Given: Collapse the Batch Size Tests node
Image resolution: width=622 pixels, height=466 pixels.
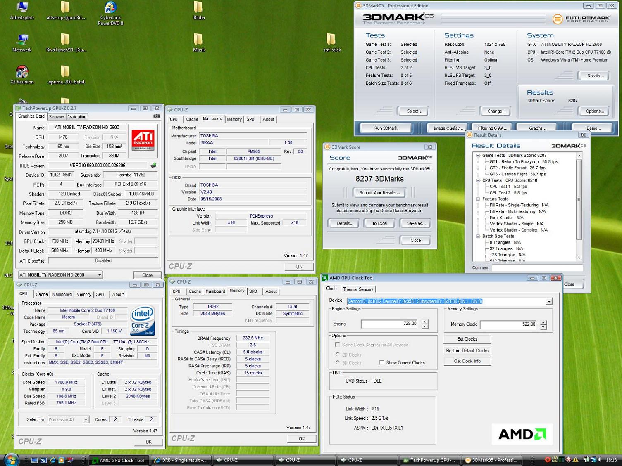Looking at the screenshot, I should click(x=478, y=237).
